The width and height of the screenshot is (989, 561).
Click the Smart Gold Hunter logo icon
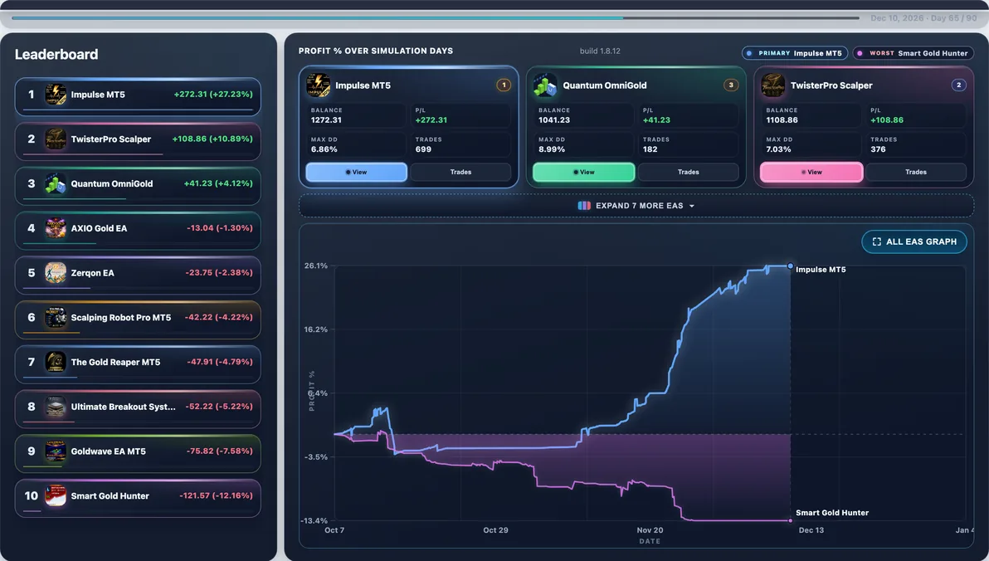(x=56, y=496)
